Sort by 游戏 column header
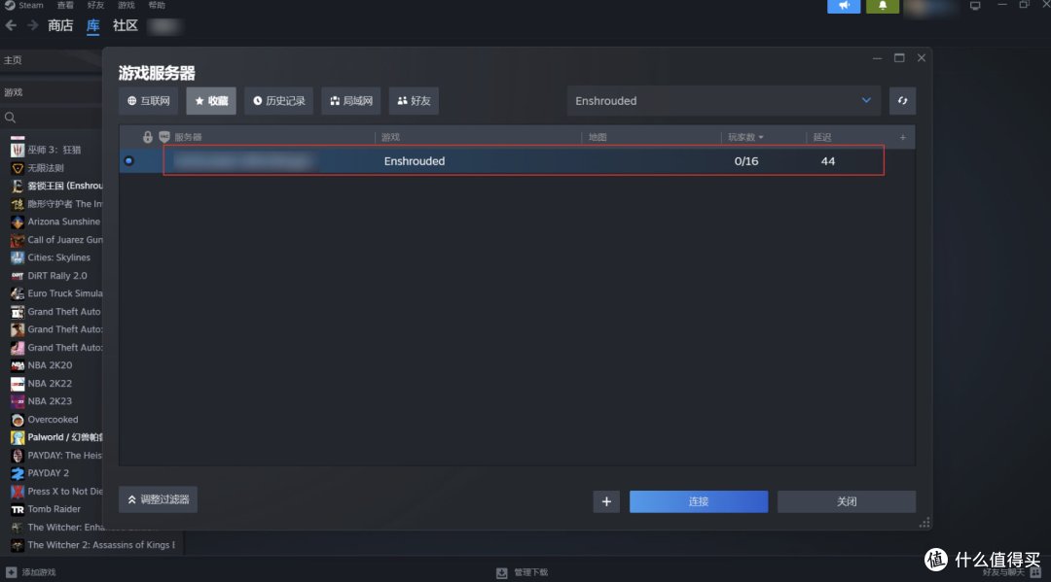1051x582 pixels. point(390,137)
